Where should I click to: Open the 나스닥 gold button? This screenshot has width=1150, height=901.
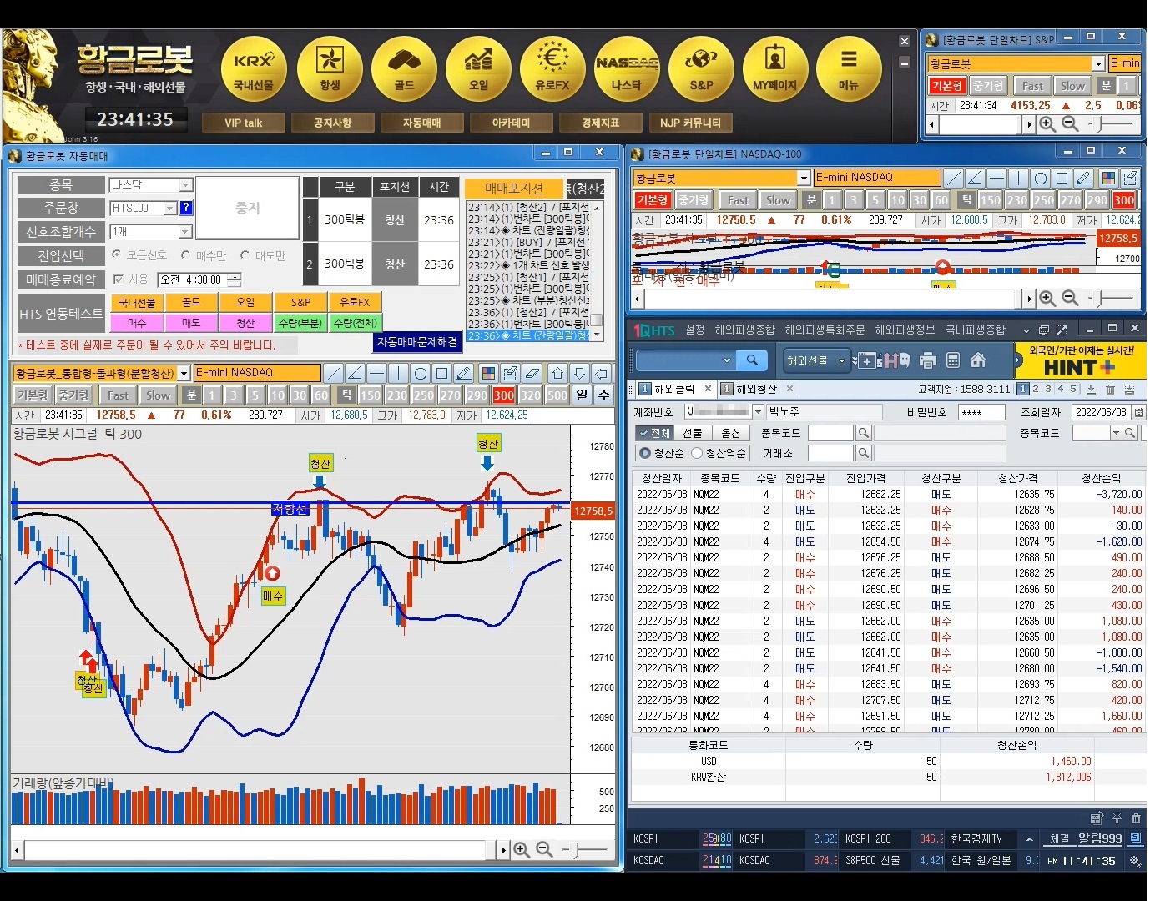(627, 69)
